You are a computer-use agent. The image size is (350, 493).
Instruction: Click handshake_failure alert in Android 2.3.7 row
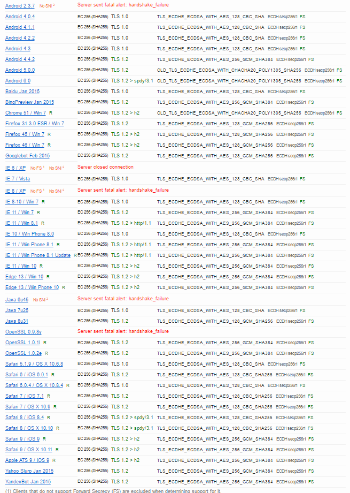[x=123, y=5]
